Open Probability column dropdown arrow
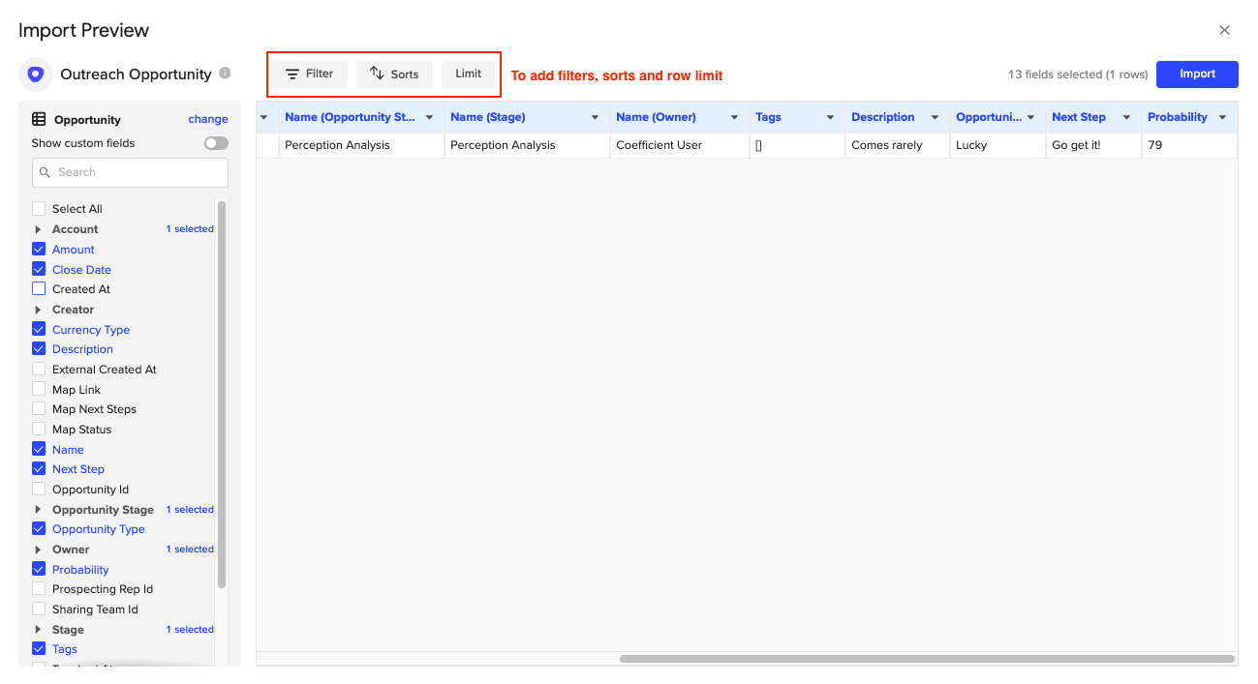 point(1222,117)
